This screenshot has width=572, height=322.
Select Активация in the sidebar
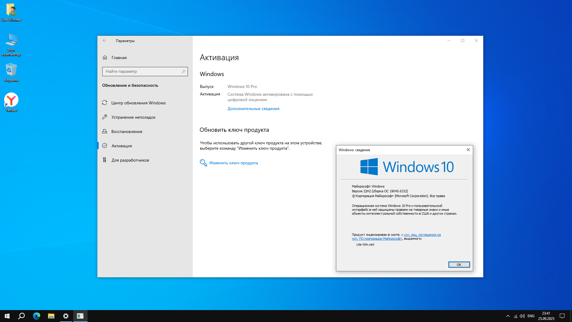click(x=122, y=146)
